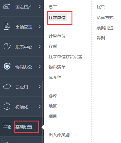The height and width of the screenshot is (143, 121).
Task: Click the 报表中心 pie chart icon
Action: (7, 46)
